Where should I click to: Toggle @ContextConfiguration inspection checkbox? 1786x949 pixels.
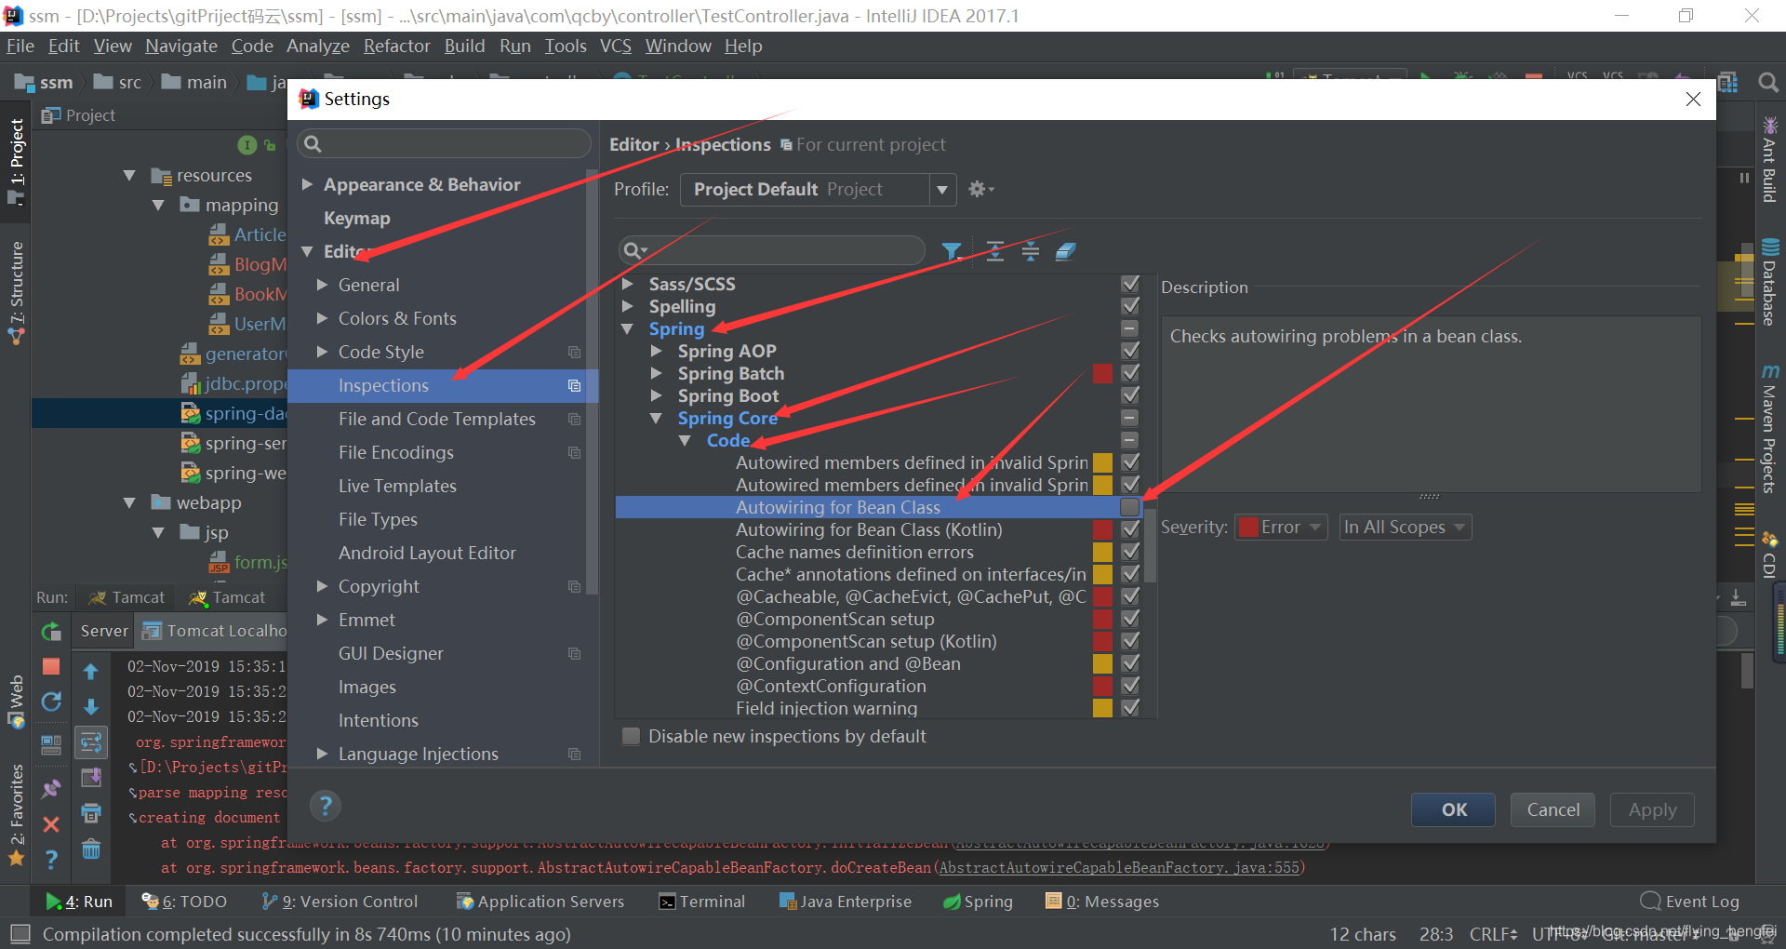coord(1130,686)
